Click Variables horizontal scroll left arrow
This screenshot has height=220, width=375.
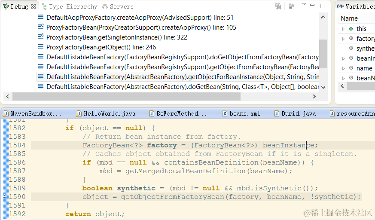click(342, 86)
